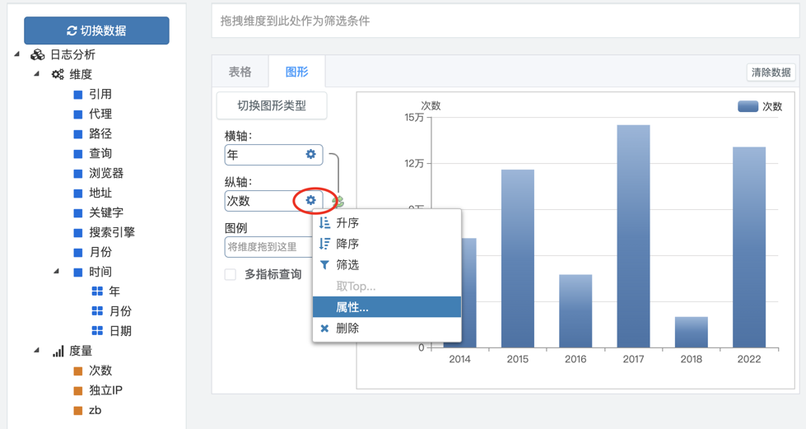Viewport: 806px width, 429px height.
Task: Click the blue square icon beside 浏览器
Action: tap(78, 174)
